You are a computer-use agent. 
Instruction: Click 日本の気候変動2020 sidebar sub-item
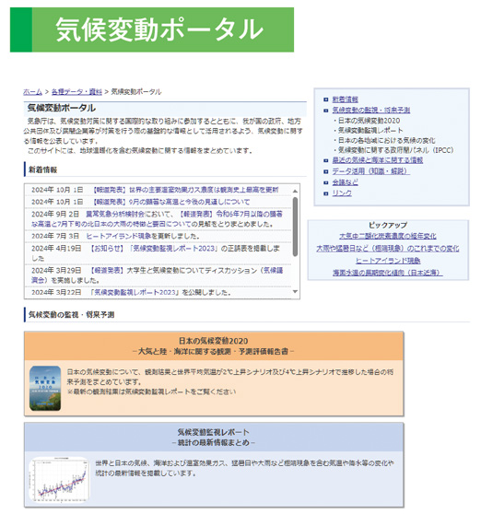tap(369, 121)
